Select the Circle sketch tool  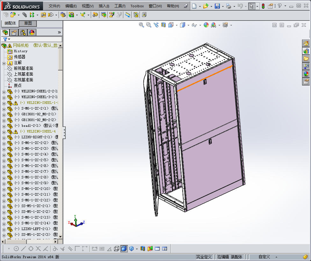tap(16, 249)
